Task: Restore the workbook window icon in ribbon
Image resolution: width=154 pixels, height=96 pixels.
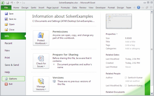Action: [147, 7]
